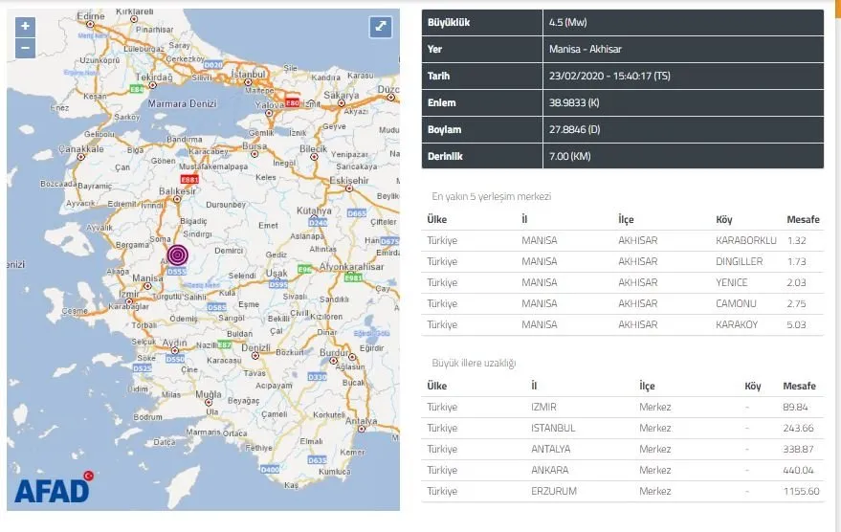Viewport: 841px width, 532px height.
Task: Click the Tarih value 23/02/2020
Action: [609, 77]
